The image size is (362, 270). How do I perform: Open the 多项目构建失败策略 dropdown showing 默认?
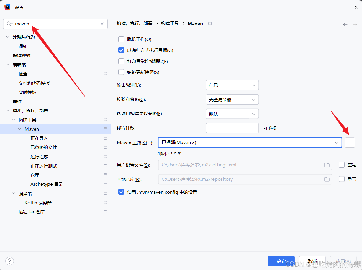point(232,114)
